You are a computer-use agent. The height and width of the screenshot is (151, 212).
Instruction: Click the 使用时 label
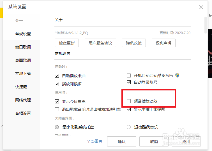(x=61, y=92)
